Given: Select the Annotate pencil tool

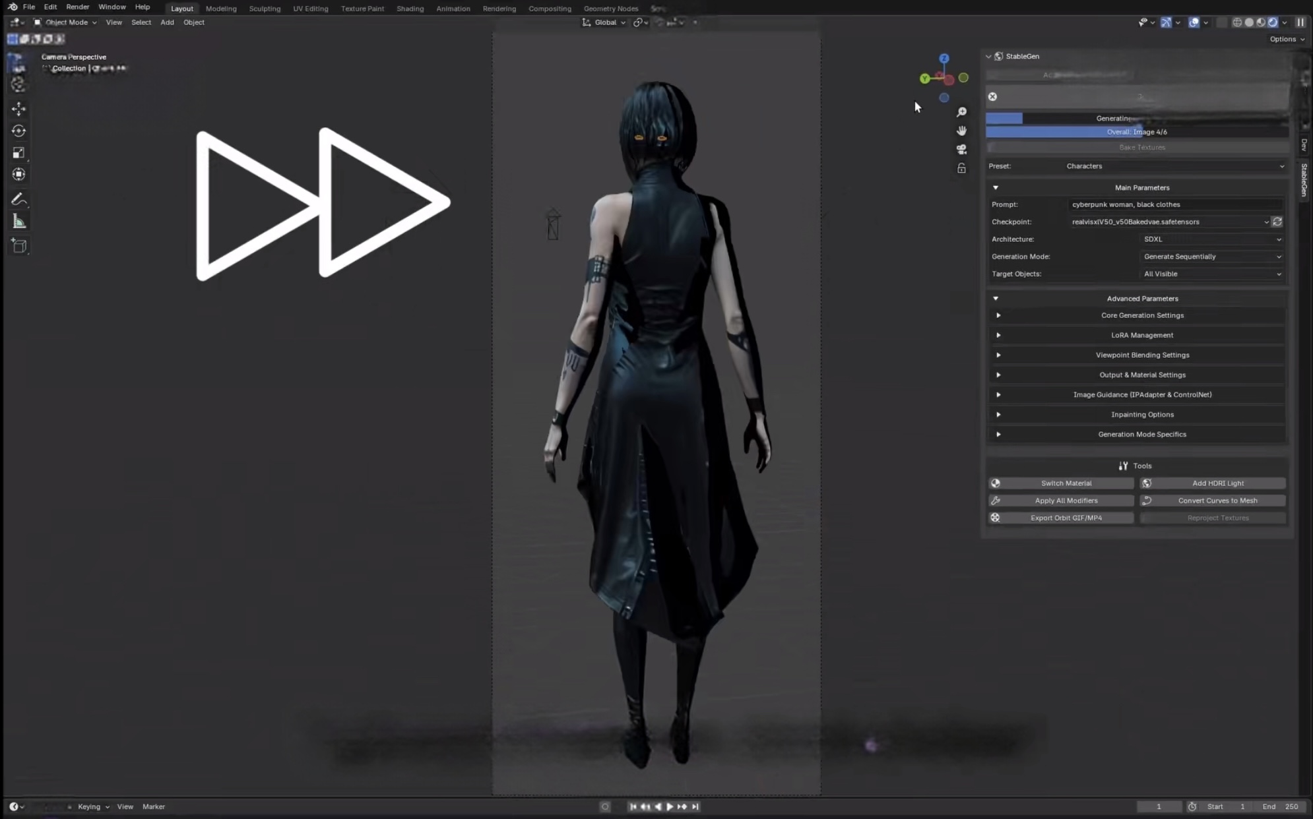Looking at the screenshot, I should (x=18, y=199).
